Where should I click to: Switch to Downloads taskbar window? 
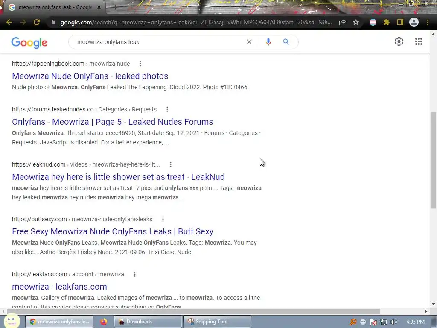coord(148,322)
